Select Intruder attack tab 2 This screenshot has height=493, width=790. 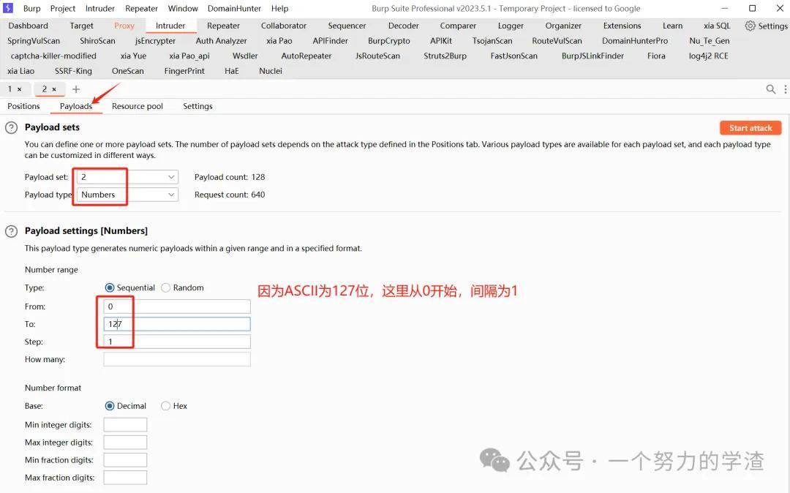point(45,89)
